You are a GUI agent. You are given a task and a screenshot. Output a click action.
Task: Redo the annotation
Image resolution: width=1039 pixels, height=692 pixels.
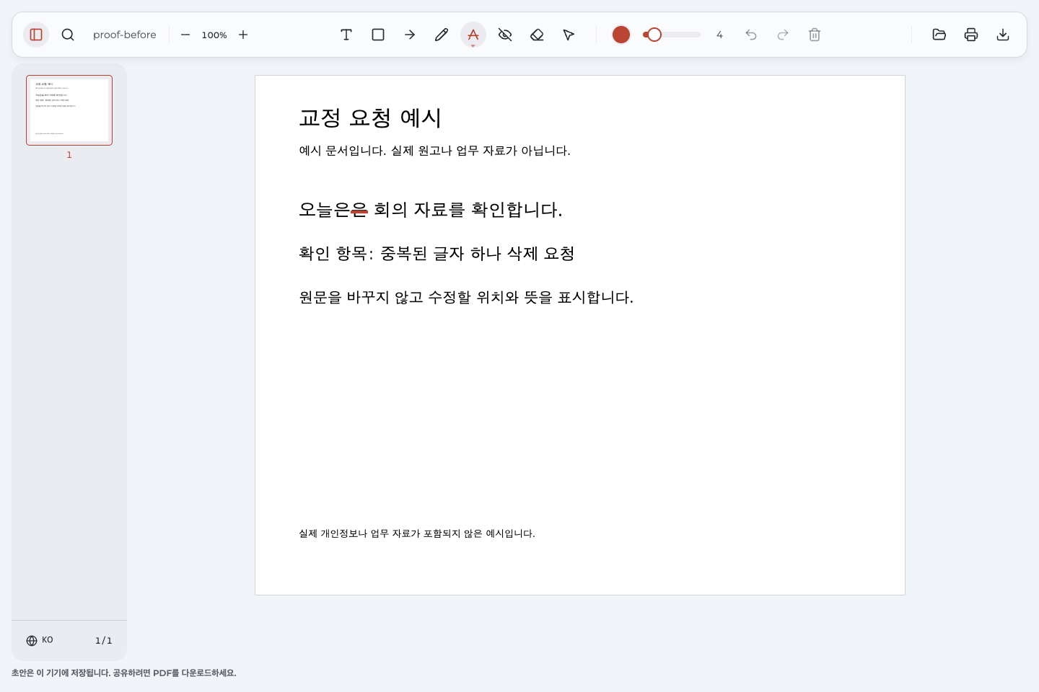(x=783, y=35)
